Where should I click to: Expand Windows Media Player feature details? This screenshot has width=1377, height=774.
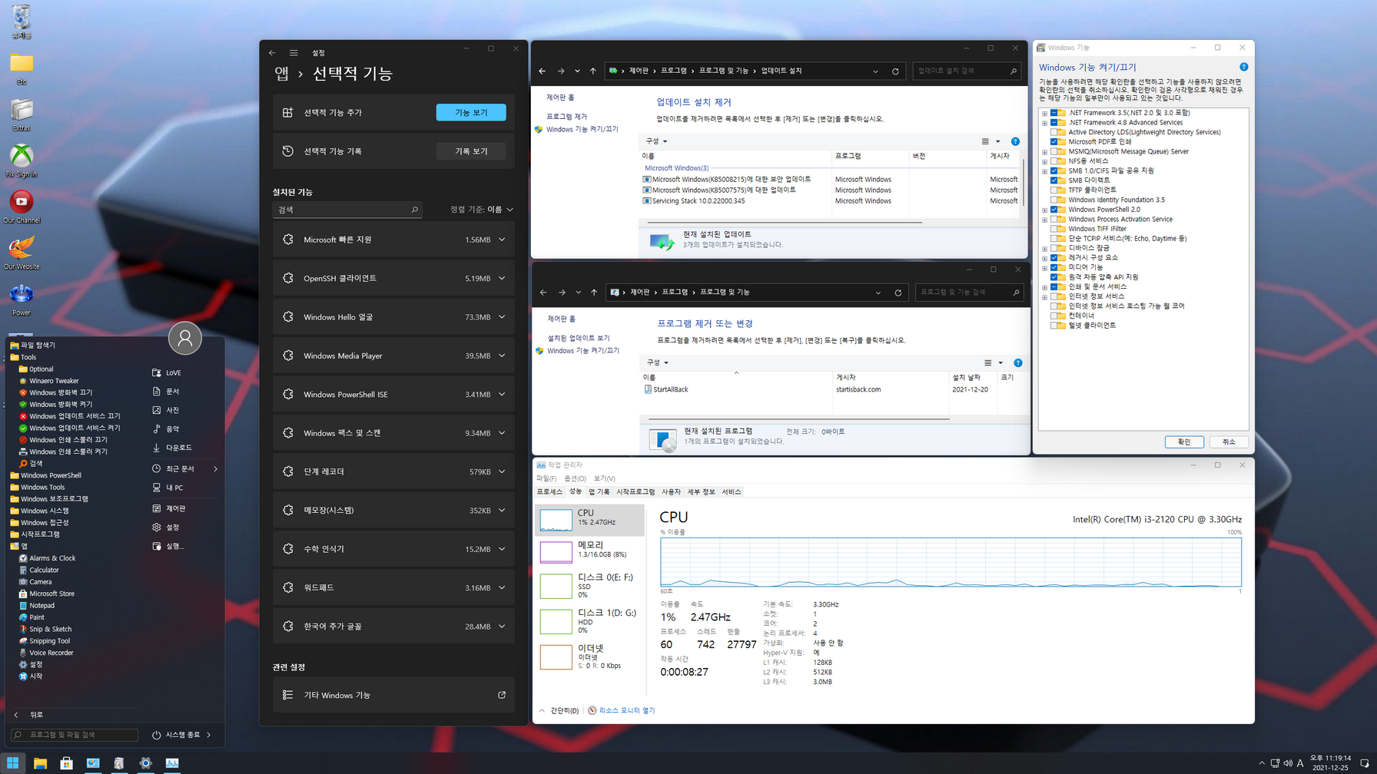(502, 356)
